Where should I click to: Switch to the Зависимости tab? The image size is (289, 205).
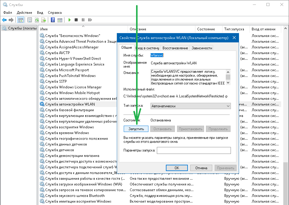point(202,48)
